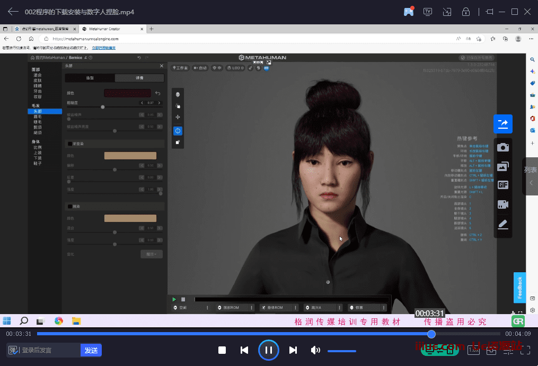Click the blue Feedback button

pos(519,288)
